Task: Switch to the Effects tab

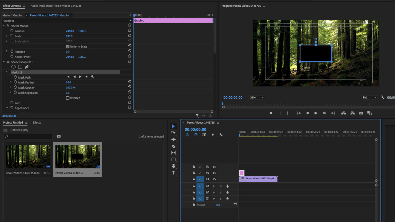Action: click(37, 123)
